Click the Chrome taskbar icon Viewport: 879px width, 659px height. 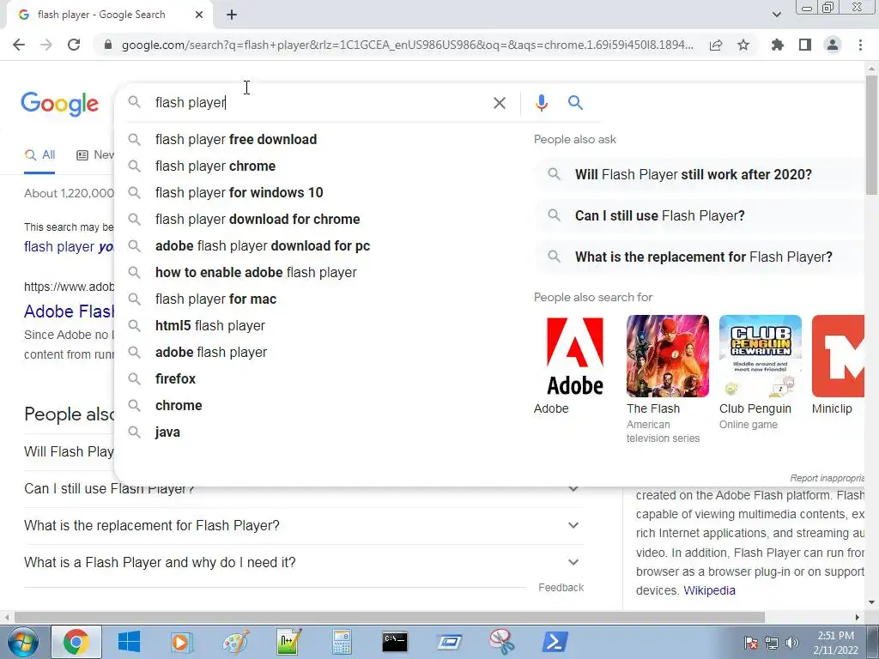point(76,642)
